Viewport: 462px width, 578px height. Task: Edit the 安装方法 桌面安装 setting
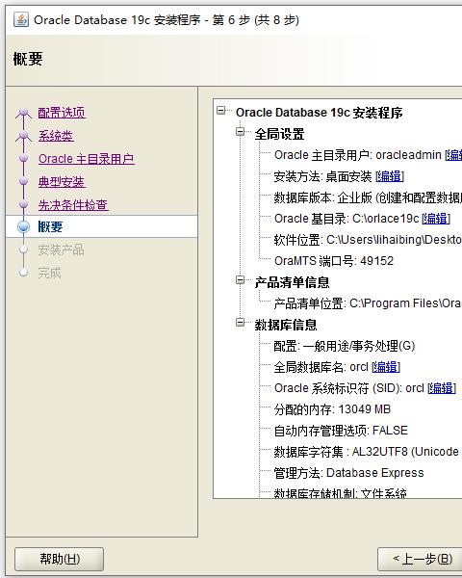point(390,176)
